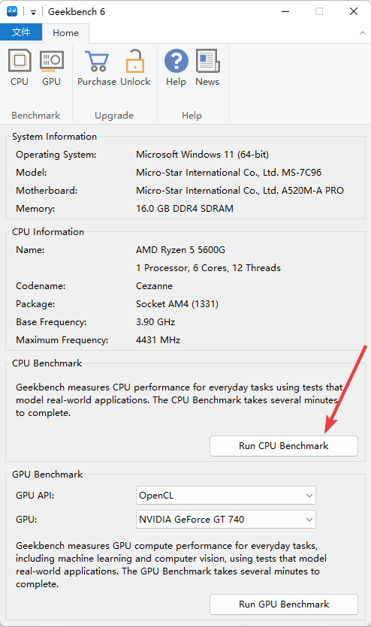Click the Geekbench 6 title bar text
This screenshot has width=371, height=627.
(x=77, y=12)
